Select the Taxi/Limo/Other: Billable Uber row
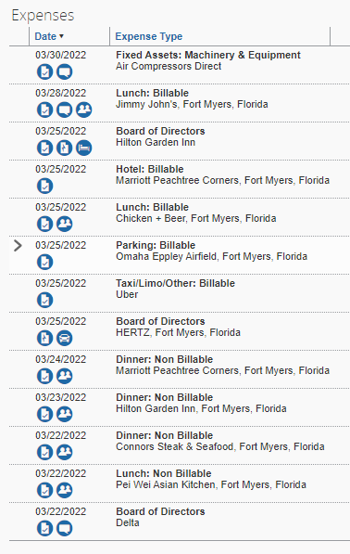Screen dimensions: 350x554 point(180,293)
